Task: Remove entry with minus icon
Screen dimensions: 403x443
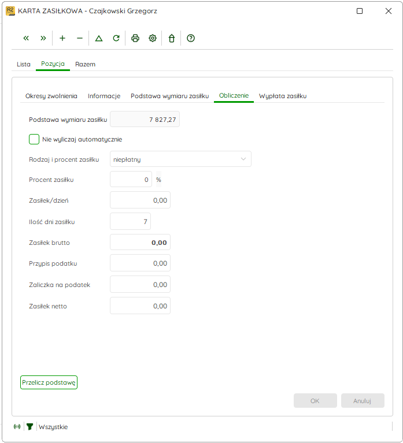Action: [x=80, y=38]
